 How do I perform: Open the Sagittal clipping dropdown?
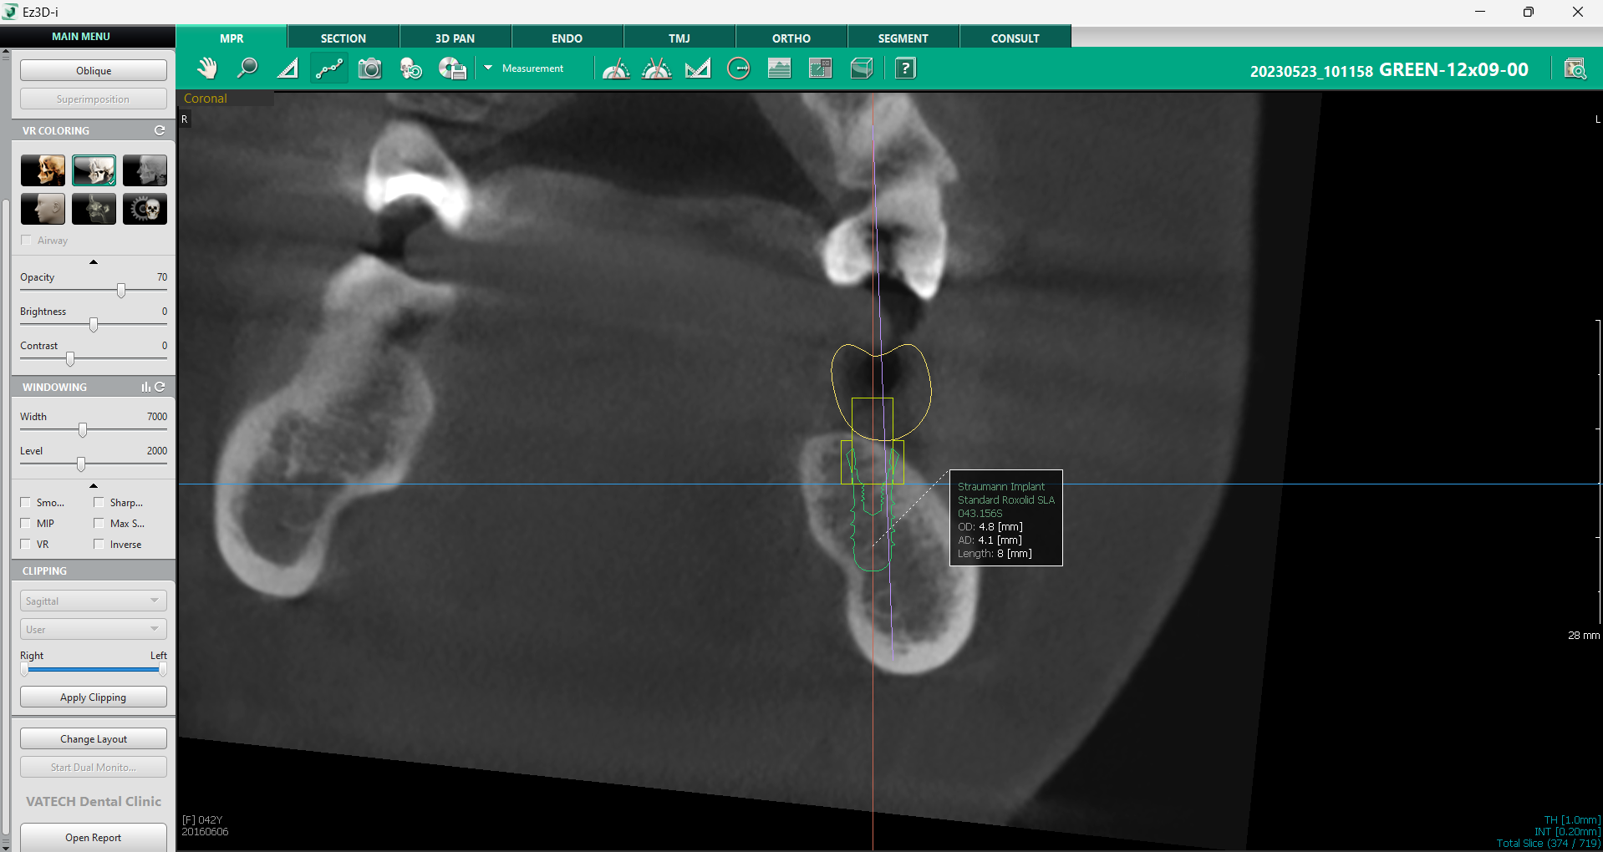click(93, 601)
